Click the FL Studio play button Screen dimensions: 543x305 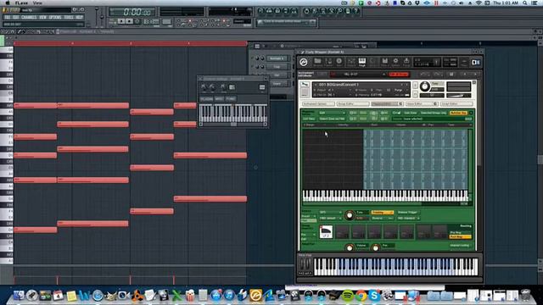coord(121,21)
